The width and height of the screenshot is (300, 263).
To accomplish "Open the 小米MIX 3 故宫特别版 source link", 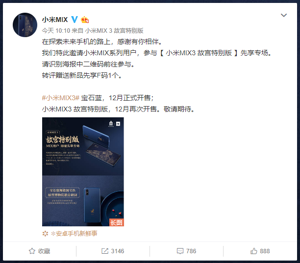I will pos(114,30).
